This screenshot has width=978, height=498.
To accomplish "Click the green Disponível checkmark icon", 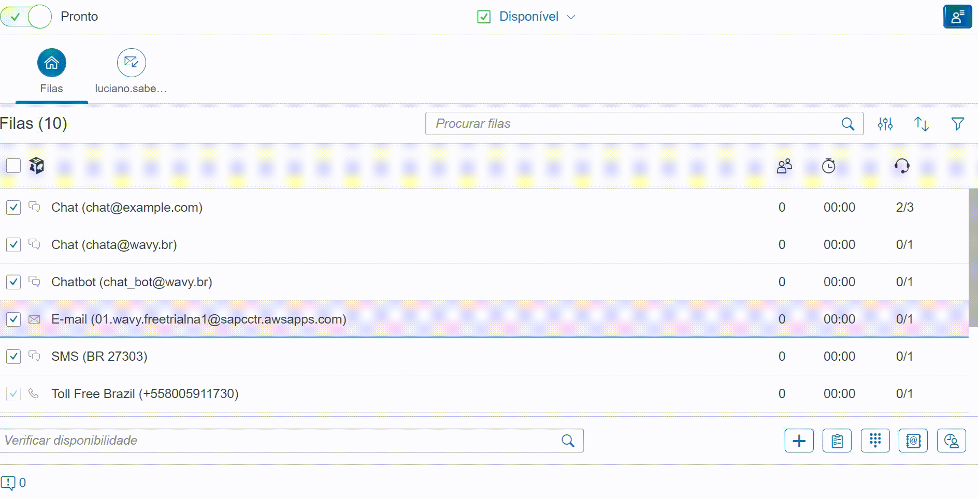I will pos(484,17).
